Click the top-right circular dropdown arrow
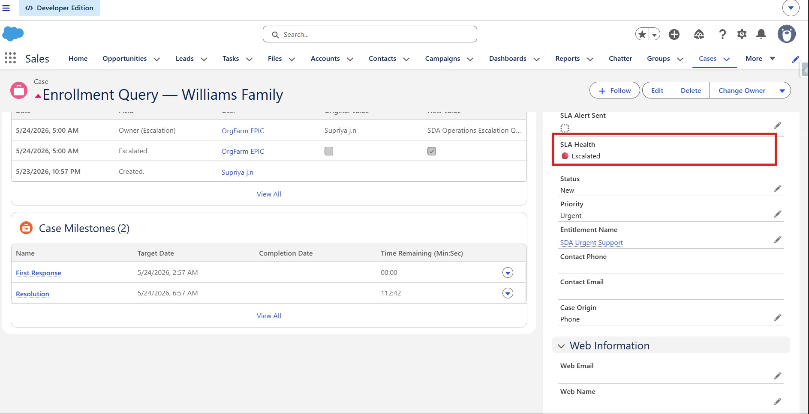This screenshot has width=809, height=414. pos(791,8)
